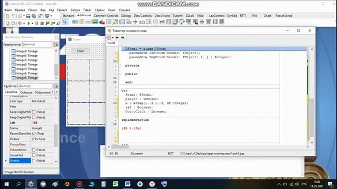Click the properties filter clear button

[x=56, y=86]
